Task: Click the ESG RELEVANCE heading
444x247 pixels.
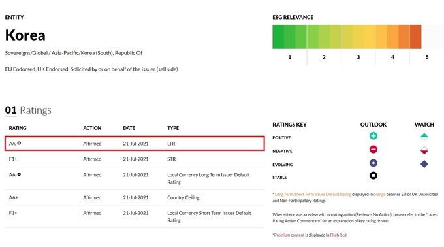Action: coord(293,17)
